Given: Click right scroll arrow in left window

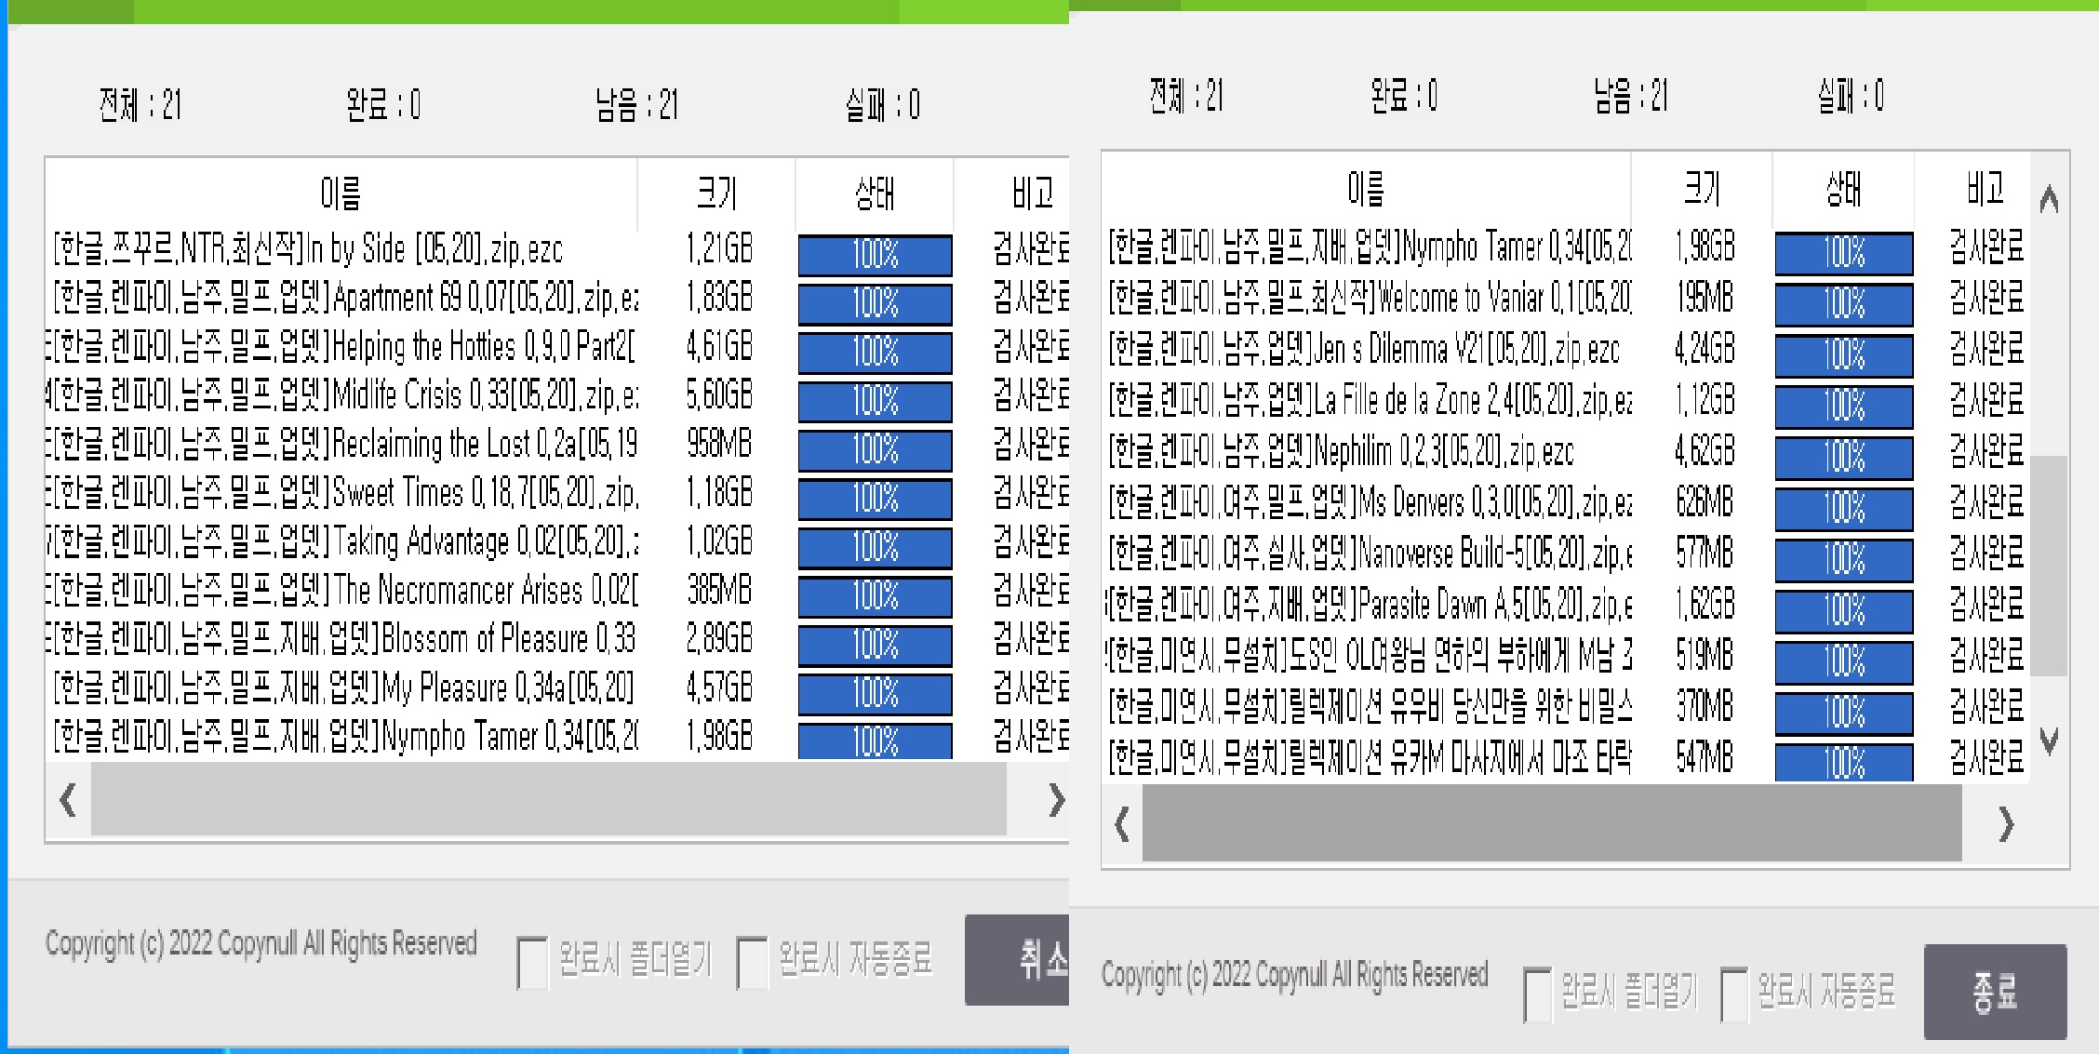Looking at the screenshot, I should coord(1055,800).
